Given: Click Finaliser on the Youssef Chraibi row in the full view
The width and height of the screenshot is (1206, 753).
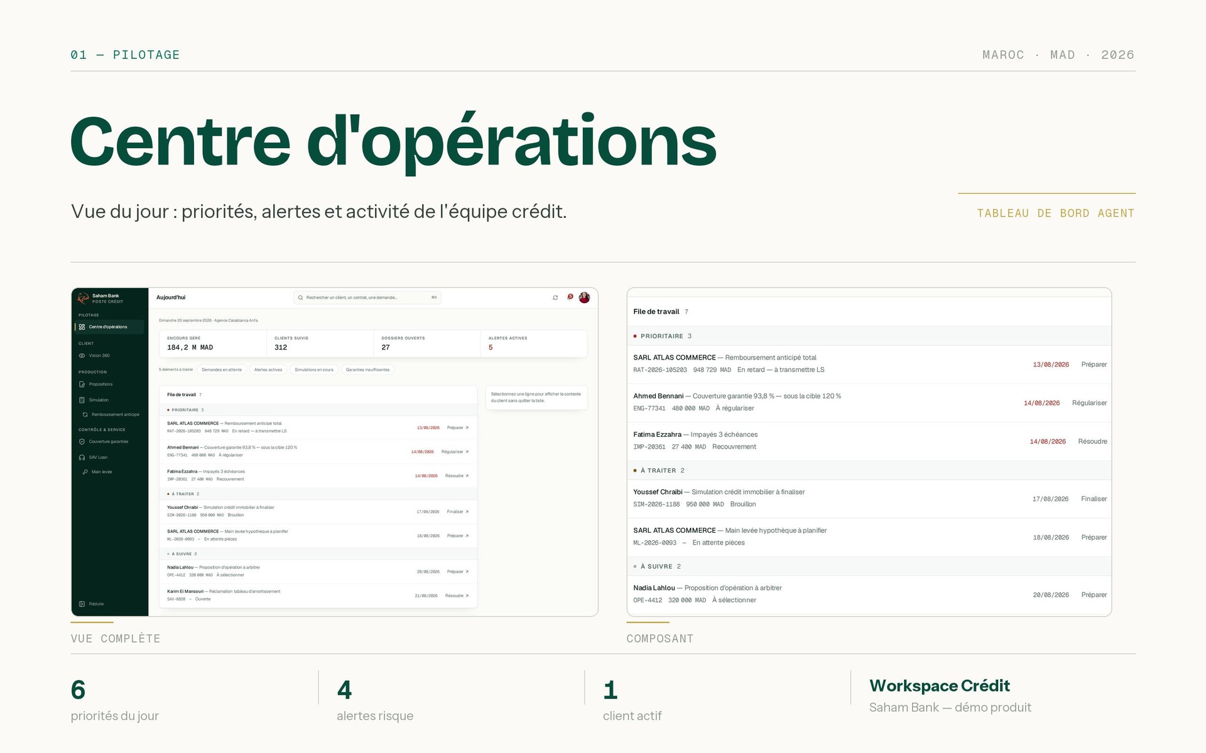Looking at the screenshot, I should [458, 512].
